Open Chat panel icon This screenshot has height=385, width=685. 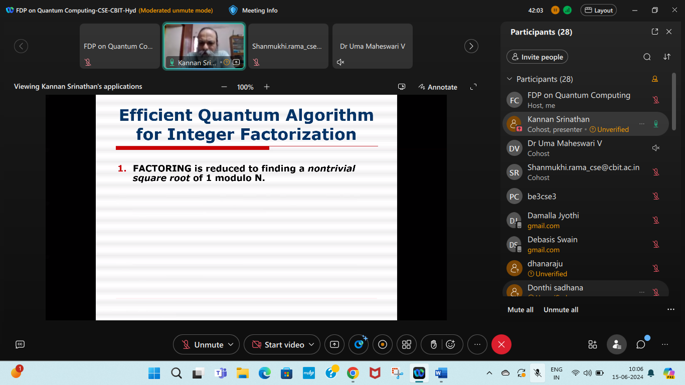[641, 344]
